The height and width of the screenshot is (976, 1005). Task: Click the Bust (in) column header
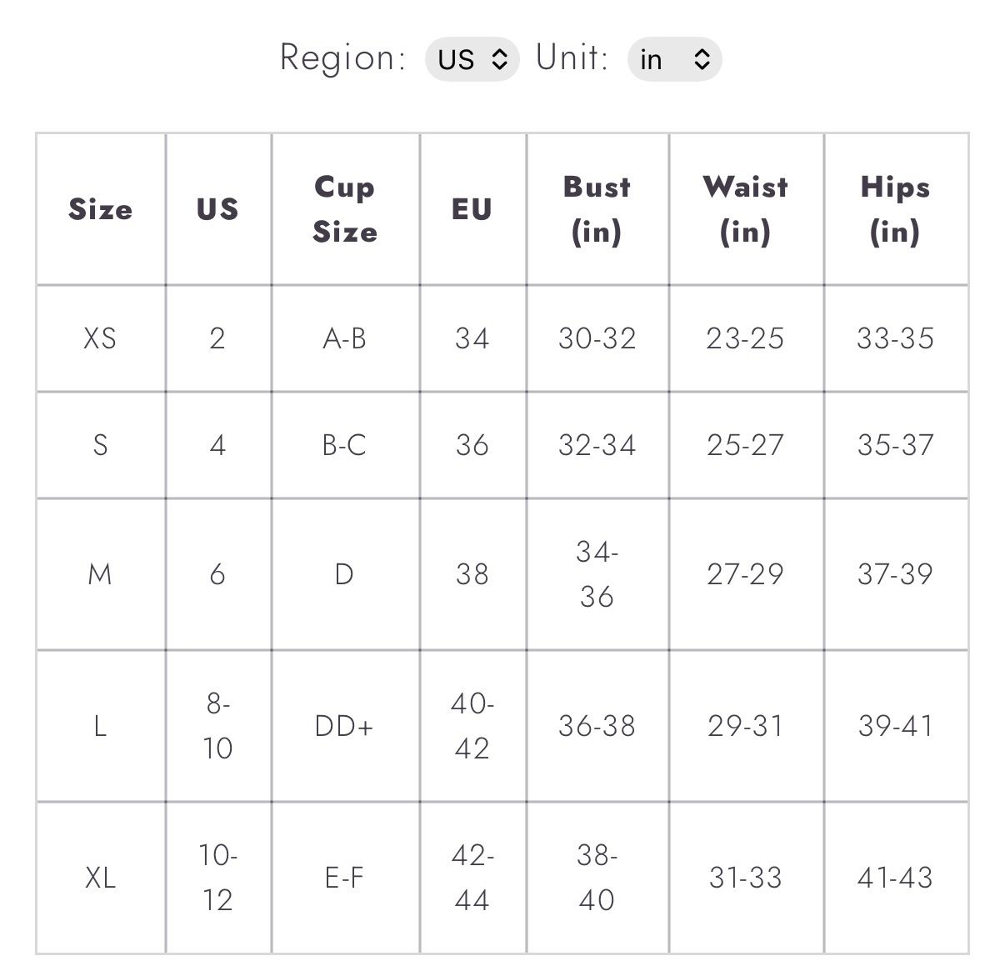tap(597, 209)
